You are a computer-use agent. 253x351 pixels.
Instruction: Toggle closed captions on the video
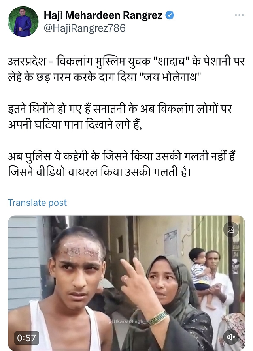coord(231,229)
